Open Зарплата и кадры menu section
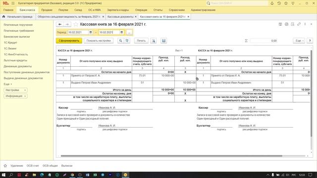 click(118, 10)
